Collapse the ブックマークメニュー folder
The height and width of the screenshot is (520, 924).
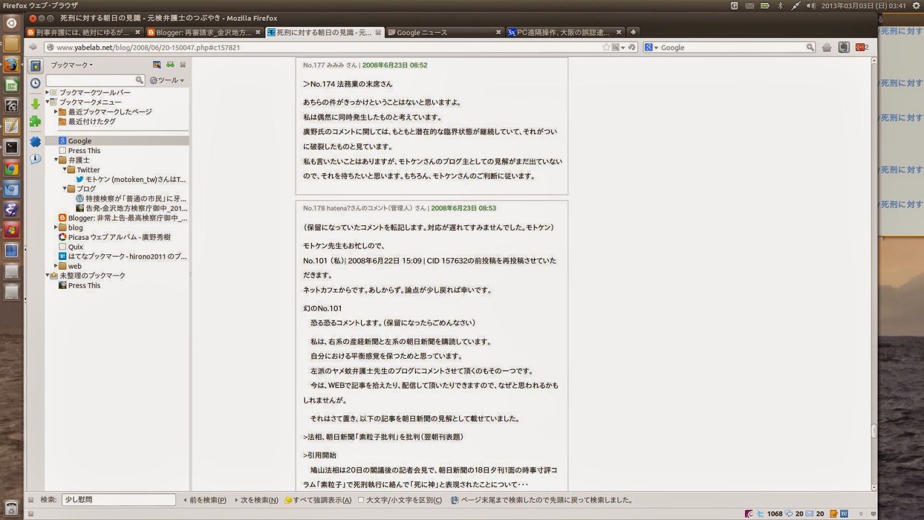click(x=47, y=102)
